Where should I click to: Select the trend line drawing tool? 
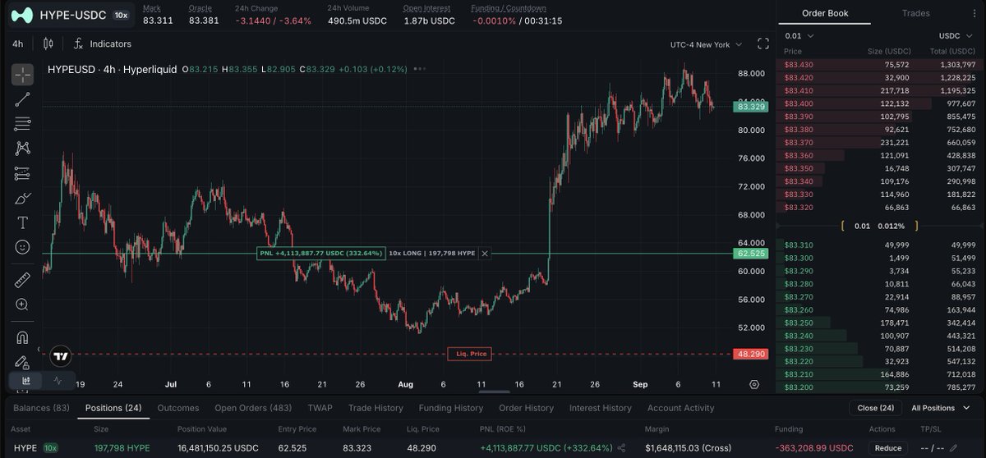point(22,99)
